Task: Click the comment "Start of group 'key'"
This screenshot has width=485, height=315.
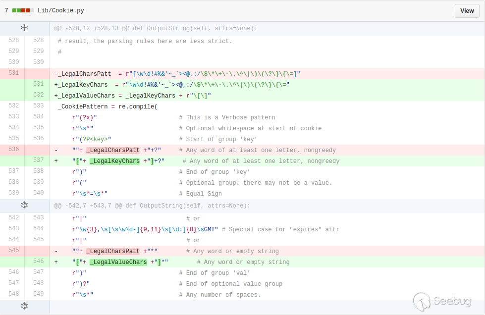Action: click(x=218, y=139)
